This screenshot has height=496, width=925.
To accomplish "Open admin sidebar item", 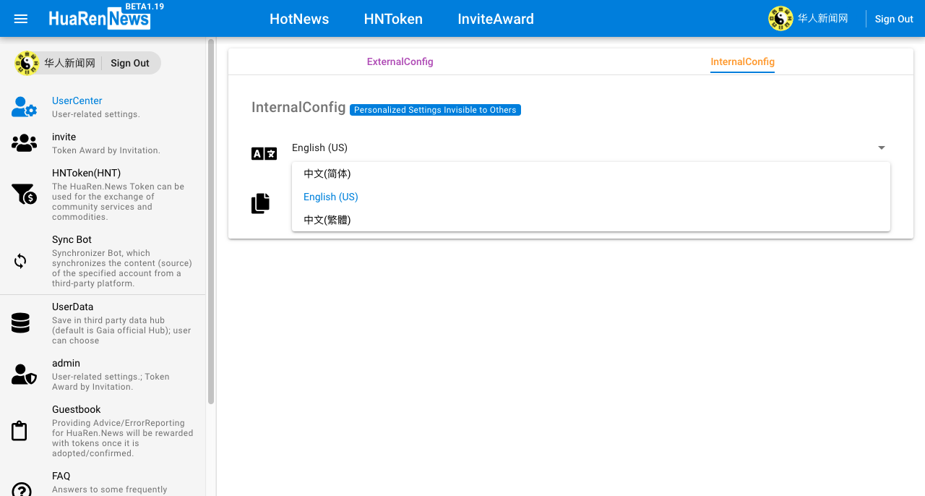I will [103, 375].
